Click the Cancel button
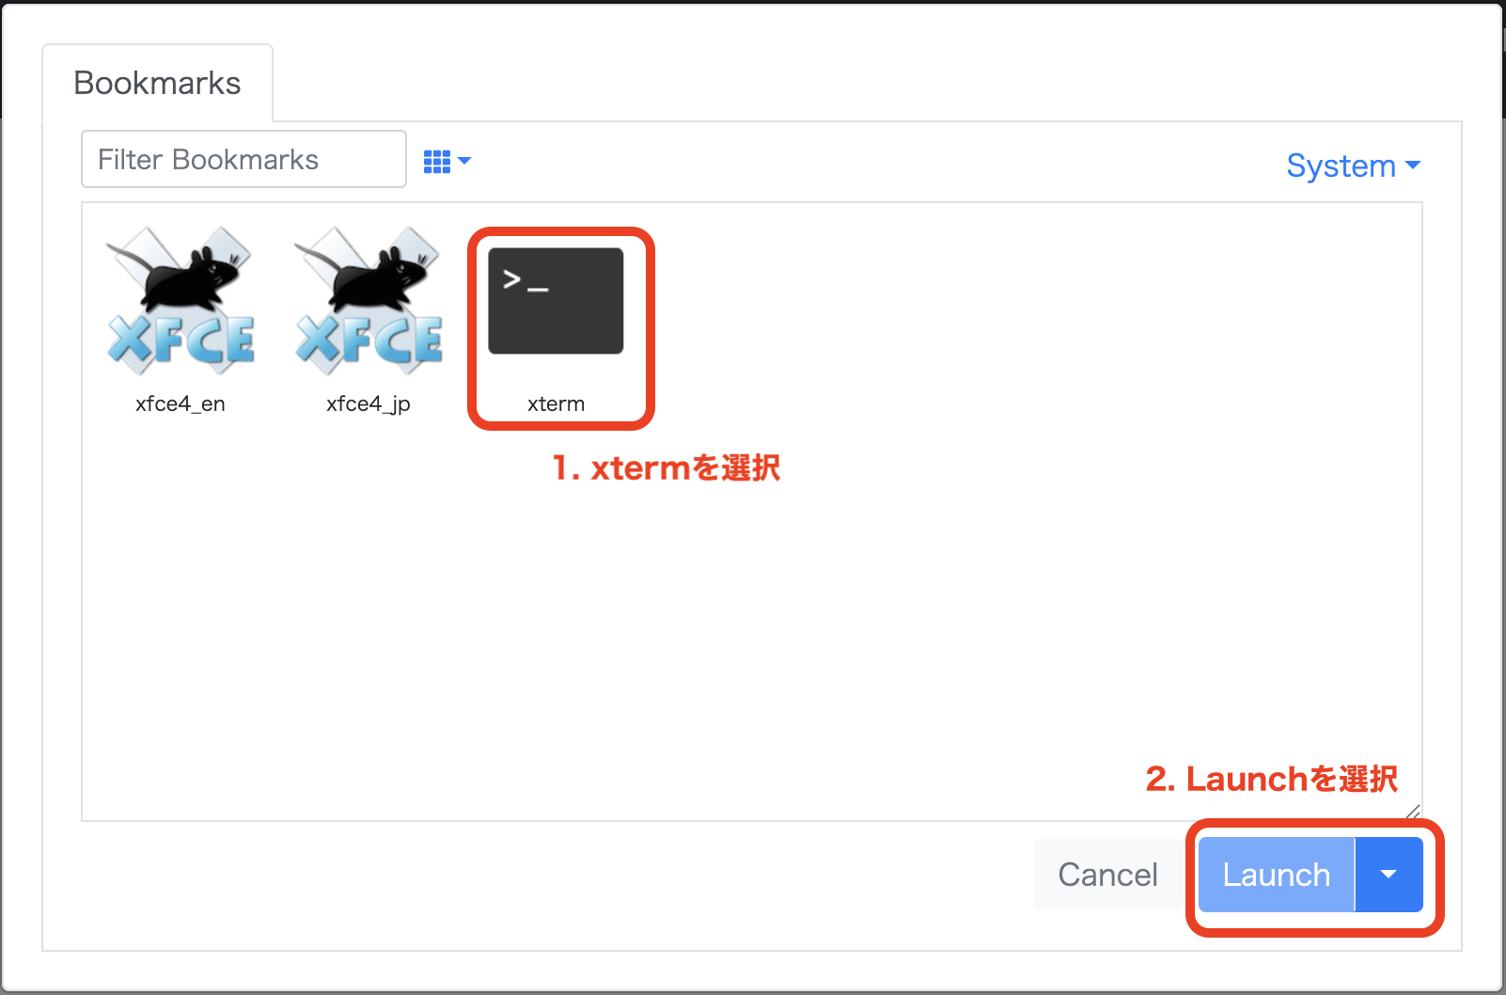Image resolution: width=1506 pixels, height=995 pixels. click(x=1107, y=875)
